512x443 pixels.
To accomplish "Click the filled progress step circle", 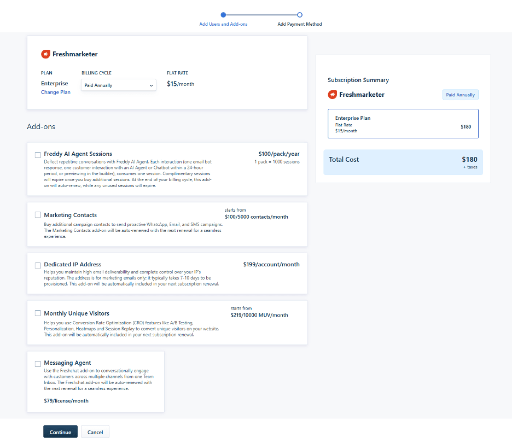I will 223,15.
